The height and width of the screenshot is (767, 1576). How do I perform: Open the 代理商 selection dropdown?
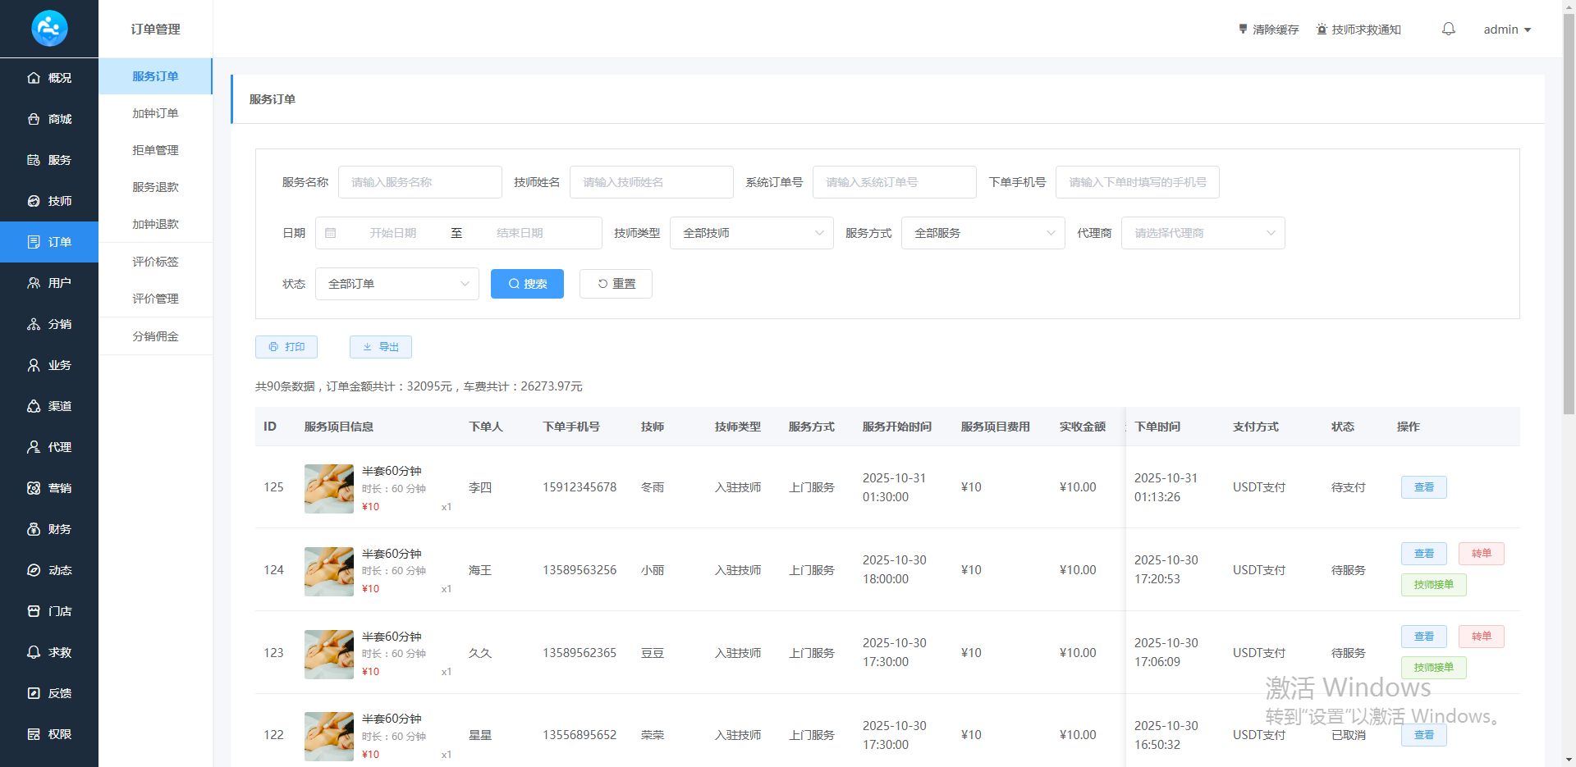(x=1203, y=233)
